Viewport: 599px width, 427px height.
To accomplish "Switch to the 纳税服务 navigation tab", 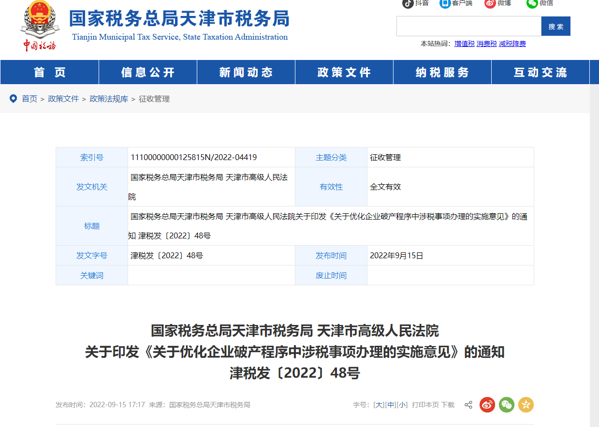I will click(442, 72).
